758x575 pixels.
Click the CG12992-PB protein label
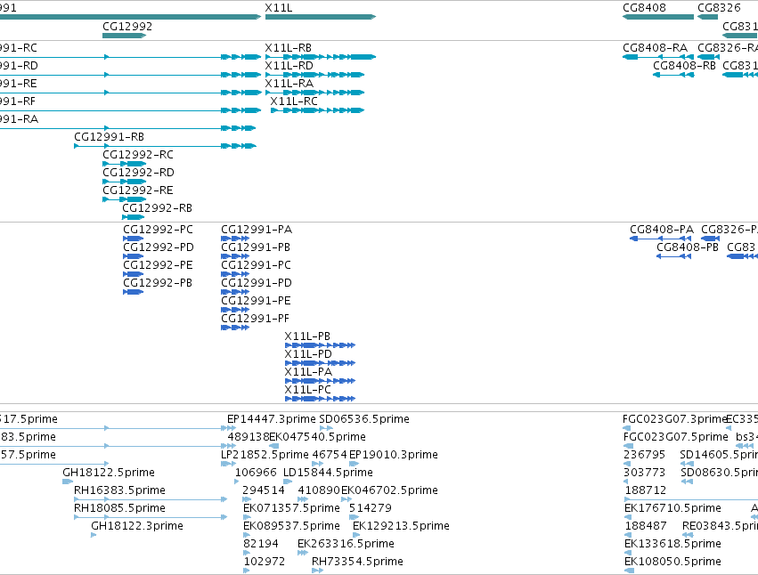pos(158,284)
